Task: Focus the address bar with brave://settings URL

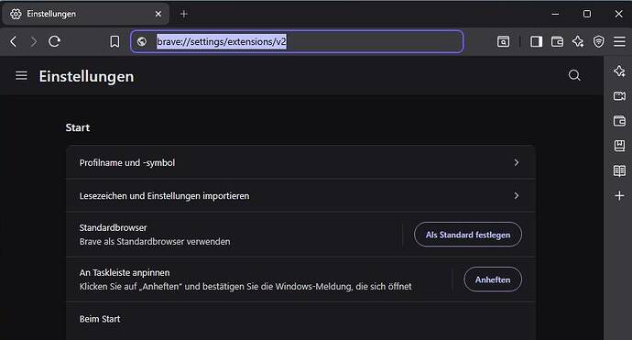Action: pos(297,41)
